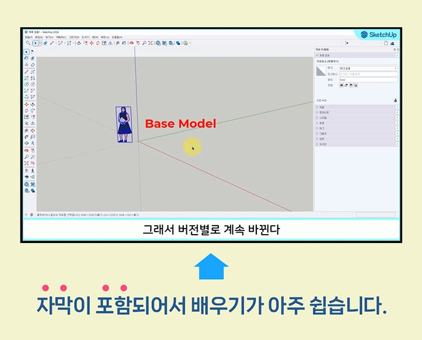The width and height of the screenshot is (422, 340).
Task: Select the woman figure in the viewport
Action: 124,125
